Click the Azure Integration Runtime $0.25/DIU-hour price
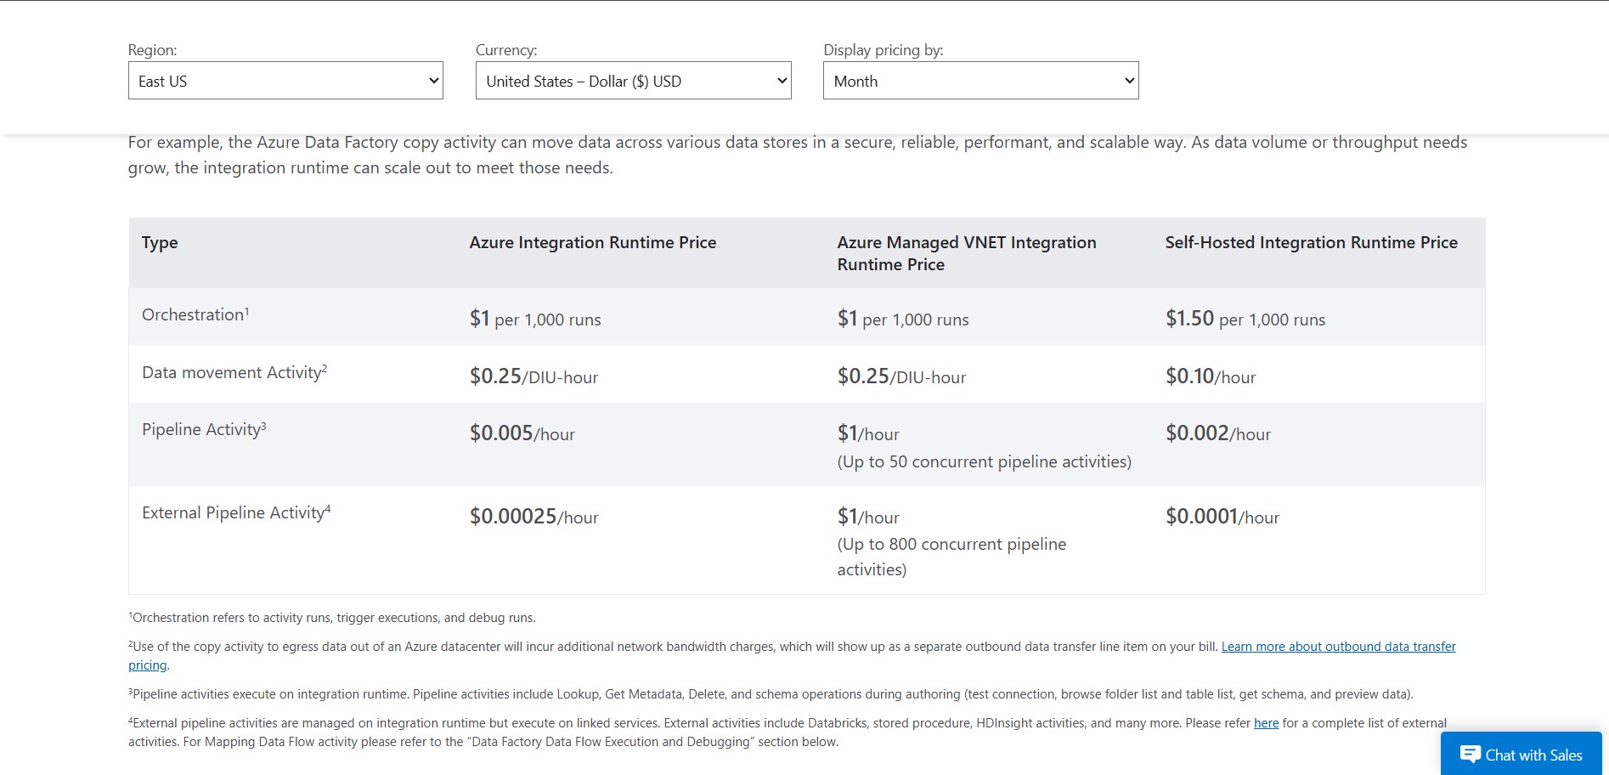1609x775 pixels. point(534,376)
